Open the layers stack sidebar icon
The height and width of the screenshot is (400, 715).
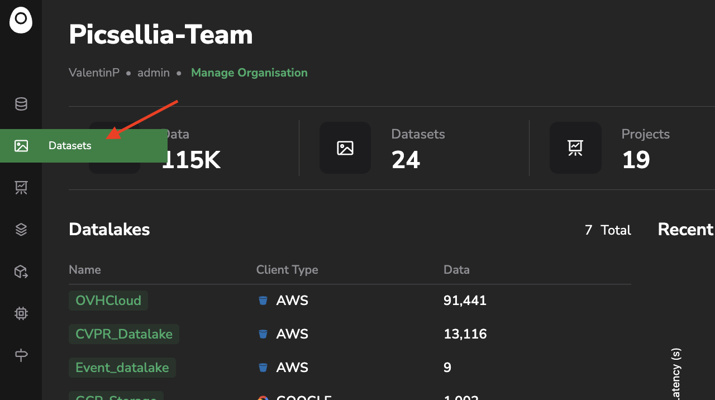coord(21,230)
